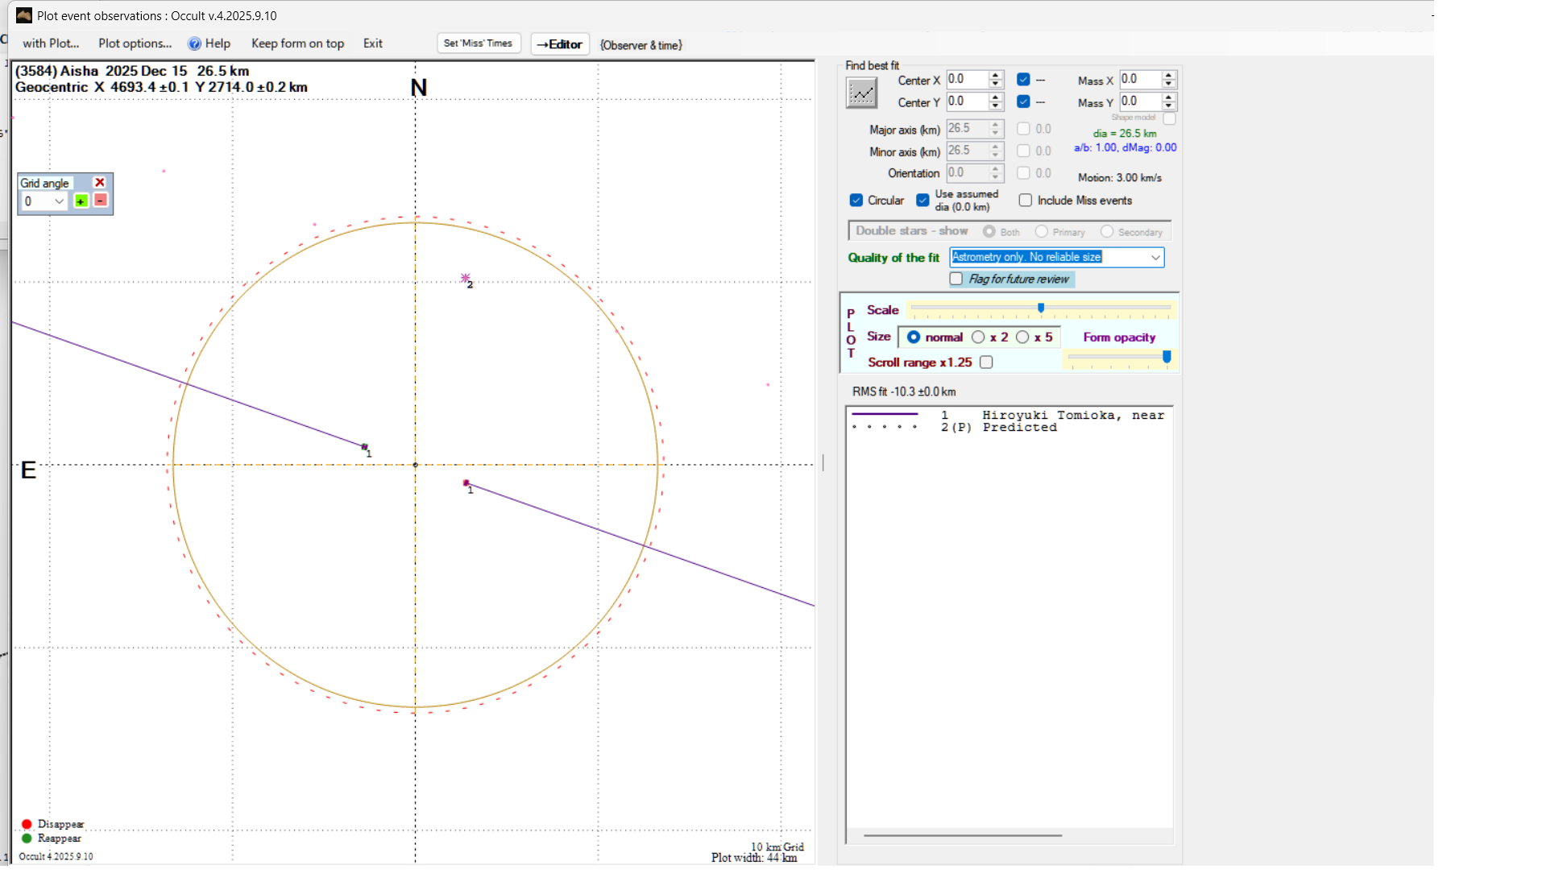
Task: Tick Flag for future review
Action: pos(956,279)
